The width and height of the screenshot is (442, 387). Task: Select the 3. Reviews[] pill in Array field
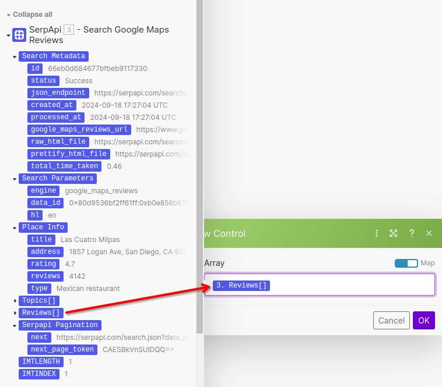241,285
